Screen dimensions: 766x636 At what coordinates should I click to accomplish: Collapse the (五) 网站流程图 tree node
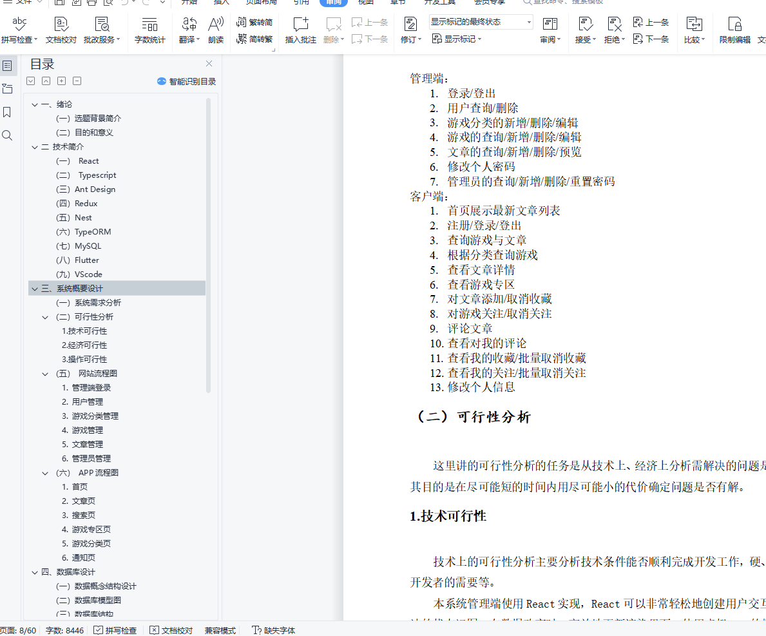tap(46, 374)
